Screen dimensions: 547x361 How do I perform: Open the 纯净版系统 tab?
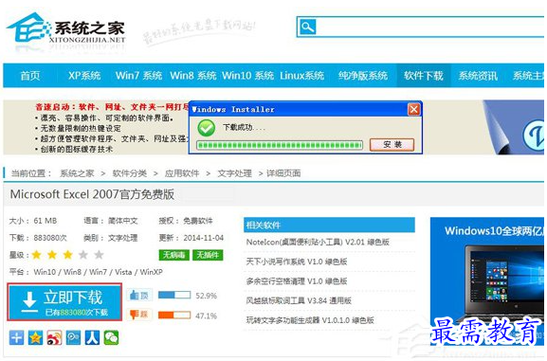pos(363,76)
